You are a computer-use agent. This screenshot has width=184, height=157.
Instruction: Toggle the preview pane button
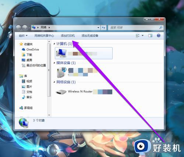click(150, 36)
